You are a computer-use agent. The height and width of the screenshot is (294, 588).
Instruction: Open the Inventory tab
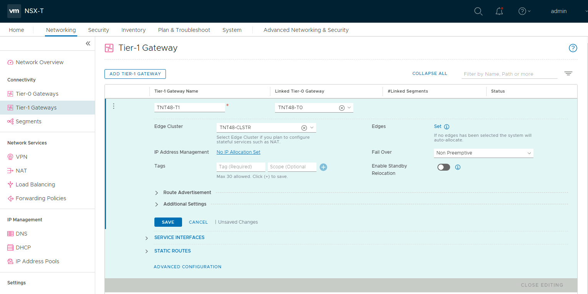[x=133, y=30]
